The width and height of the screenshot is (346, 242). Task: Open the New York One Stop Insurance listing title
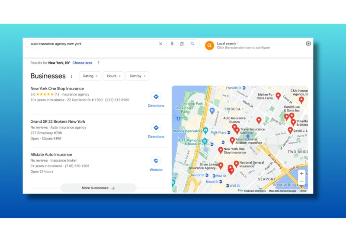[x=57, y=89]
